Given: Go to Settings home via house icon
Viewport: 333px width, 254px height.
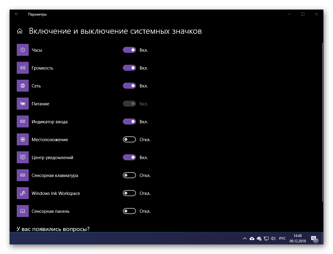Looking at the screenshot, I should pyautogui.click(x=20, y=31).
